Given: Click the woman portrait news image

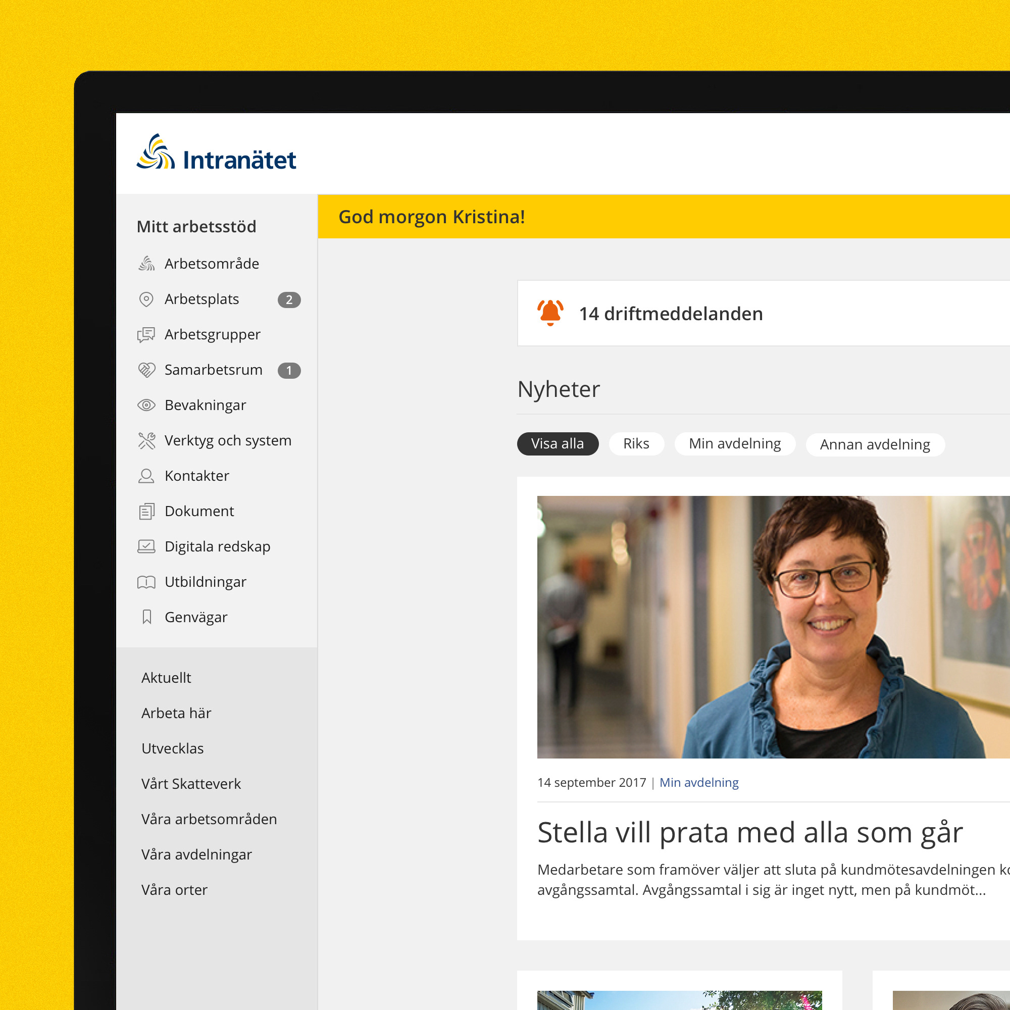Looking at the screenshot, I should [774, 627].
